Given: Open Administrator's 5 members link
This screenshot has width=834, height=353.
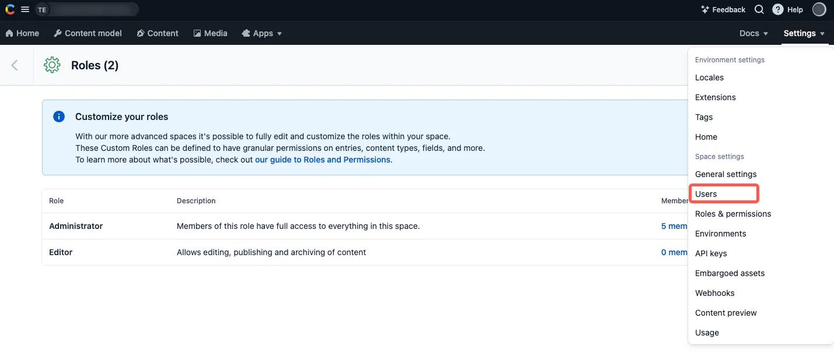Looking at the screenshot, I should 674,226.
